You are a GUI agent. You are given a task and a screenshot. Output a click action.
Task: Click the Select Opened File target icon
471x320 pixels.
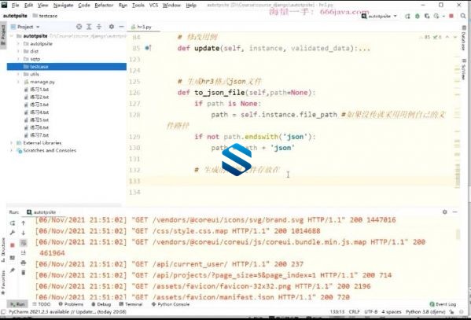[x=79, y=27]
